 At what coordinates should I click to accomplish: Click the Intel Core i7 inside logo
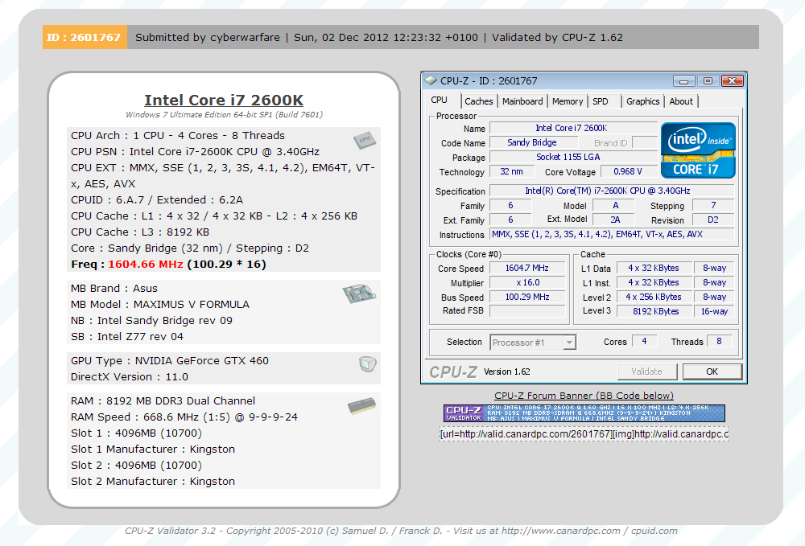(x=698, y=150)
